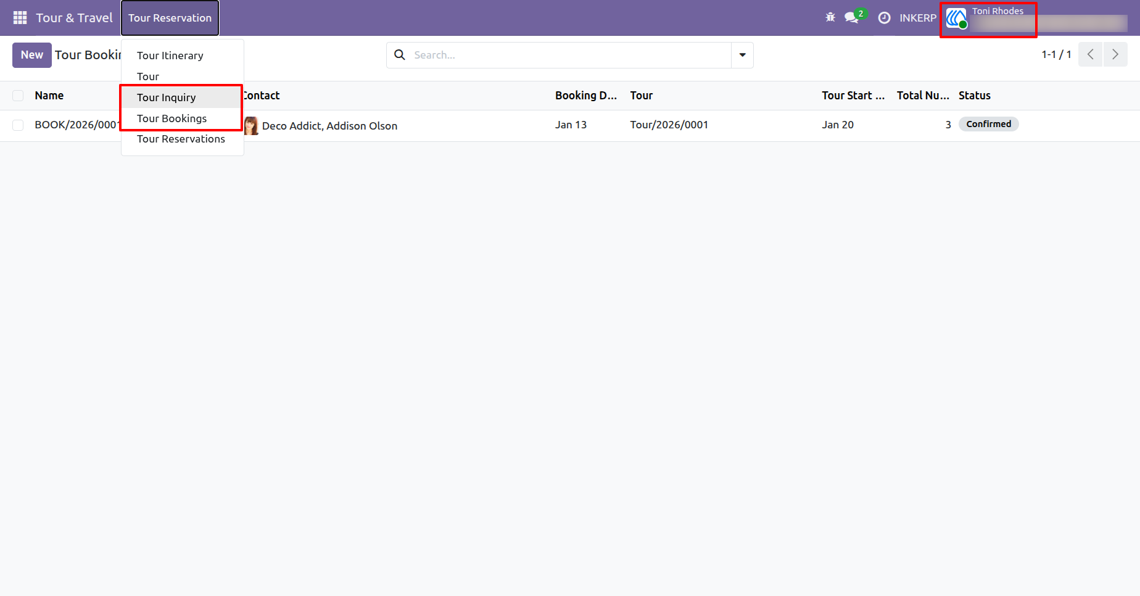Viewport: 1140px width, 596px height.
Task: Open the Tour & Travel app title
Action: click(74, 18)
